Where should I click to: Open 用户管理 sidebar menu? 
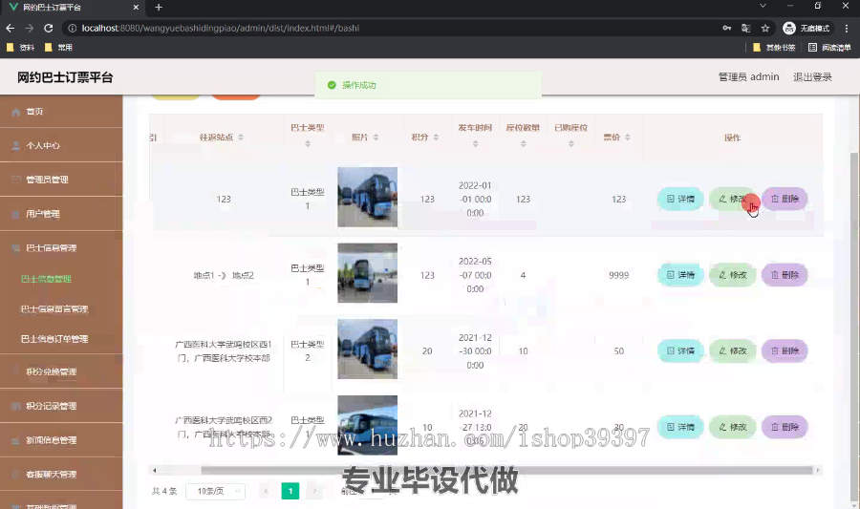[61, 214]
